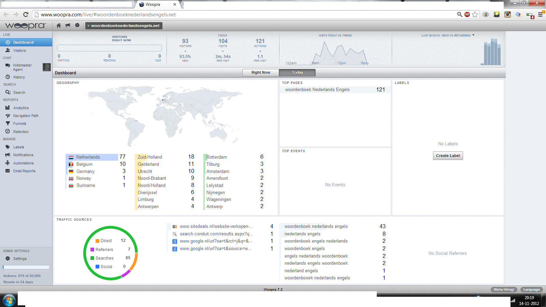The width and height of the screenshot is (546, 307).
Task: Click the Labels tag icon
Action: coord(8,147)
